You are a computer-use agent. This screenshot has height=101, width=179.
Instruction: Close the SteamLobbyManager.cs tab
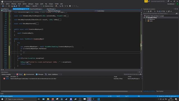(29, 9)
